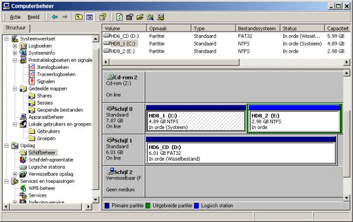
Task: Expand the Systeeminfo node
Action: (15, 53)
